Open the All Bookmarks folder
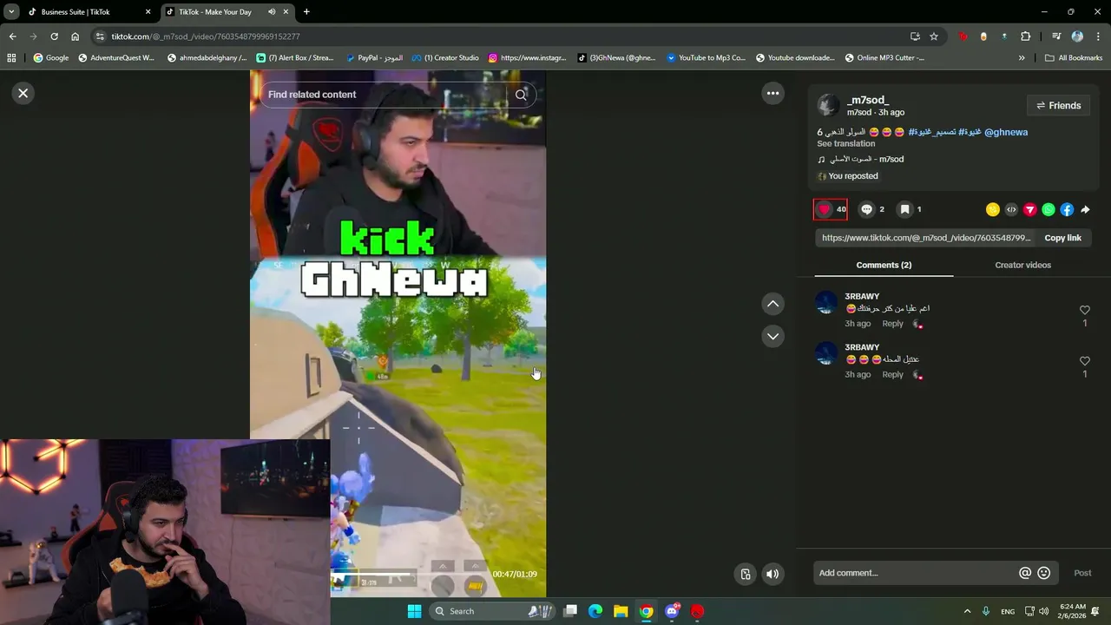 pyautogui.click(x=1075, y=58)
